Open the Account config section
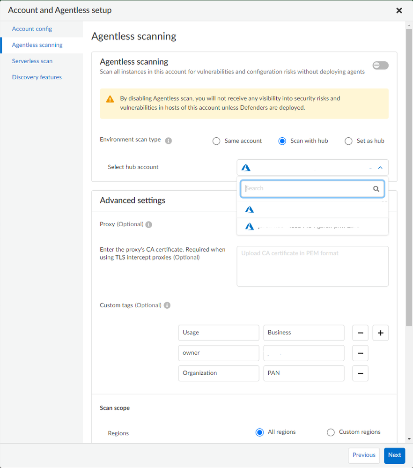The height and width of the screenshot is (468, 413). tap(32, 29)
